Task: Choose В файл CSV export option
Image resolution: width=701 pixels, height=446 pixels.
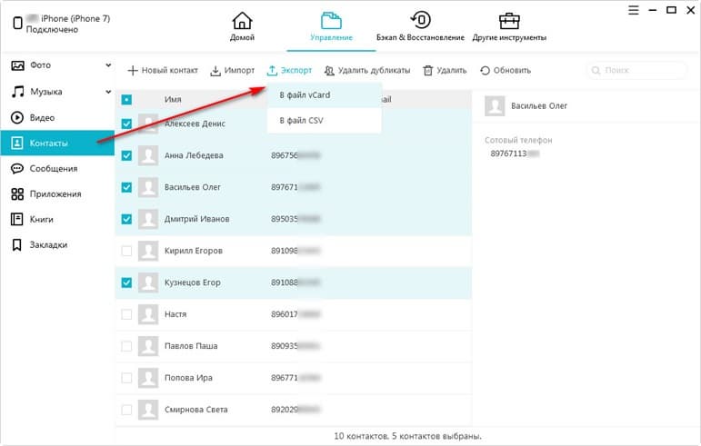Action: [x=325, y=121]
